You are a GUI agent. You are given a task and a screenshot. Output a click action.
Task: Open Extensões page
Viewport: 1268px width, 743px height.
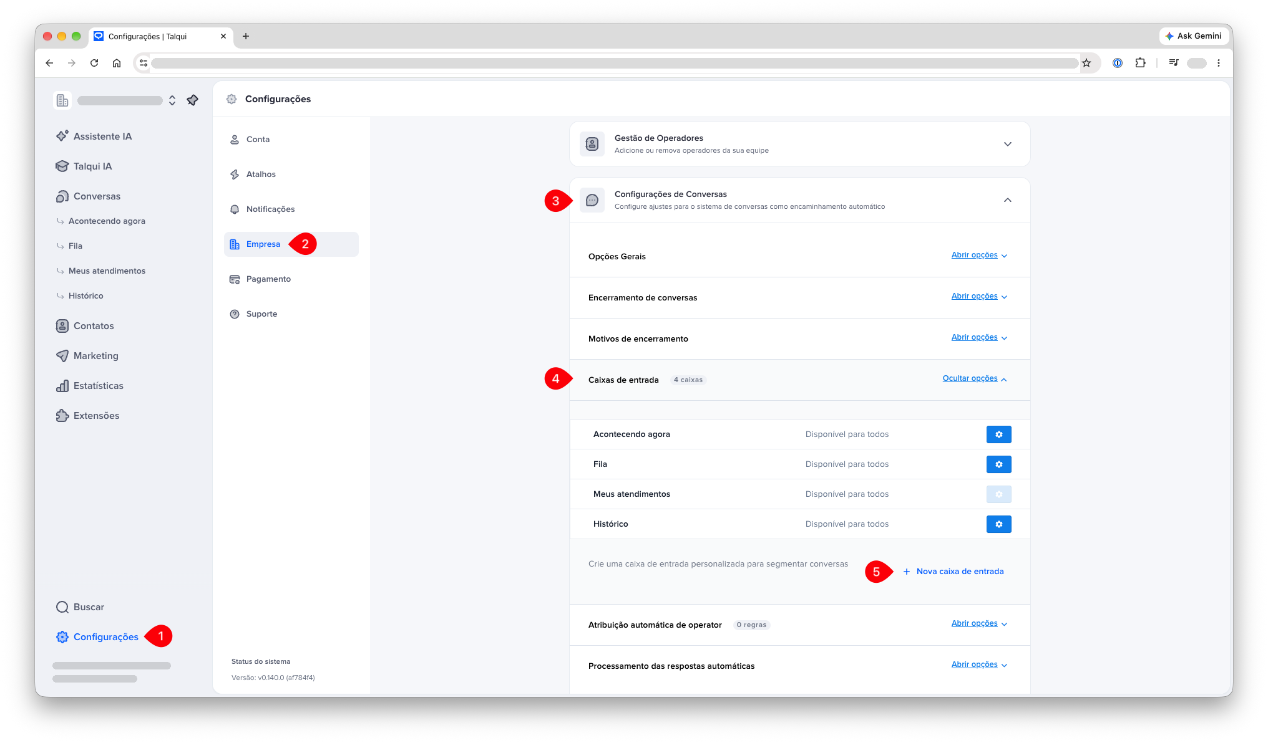tap(87, 415)
